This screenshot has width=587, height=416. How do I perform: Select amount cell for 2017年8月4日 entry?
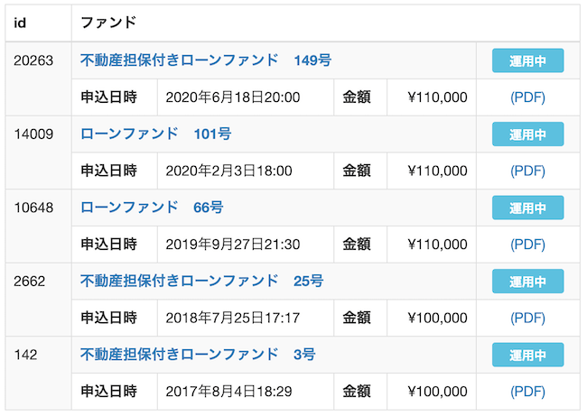click(x=432, y=392)
